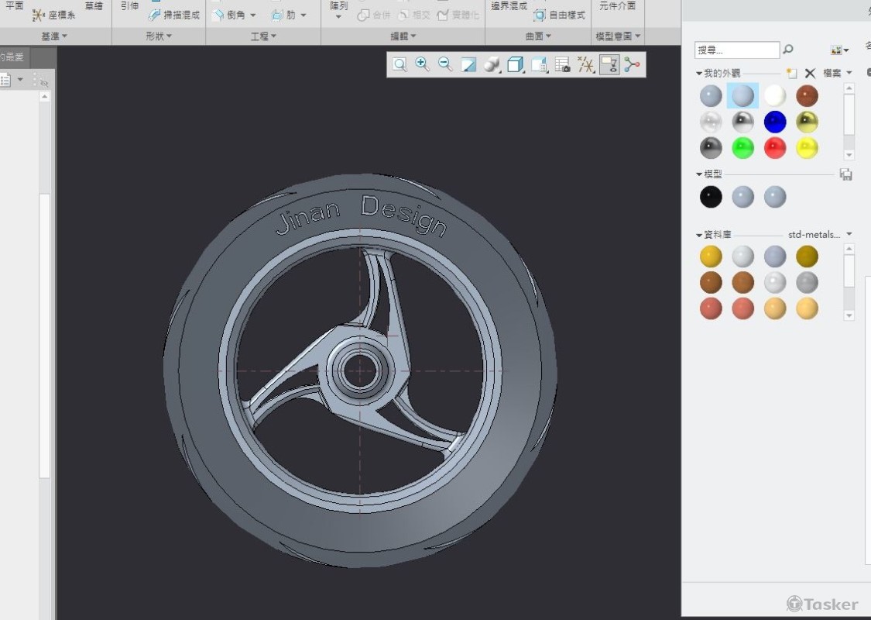Click the Refit view magnifier icon
Screen dimensions: 871x620
point(399,65)
